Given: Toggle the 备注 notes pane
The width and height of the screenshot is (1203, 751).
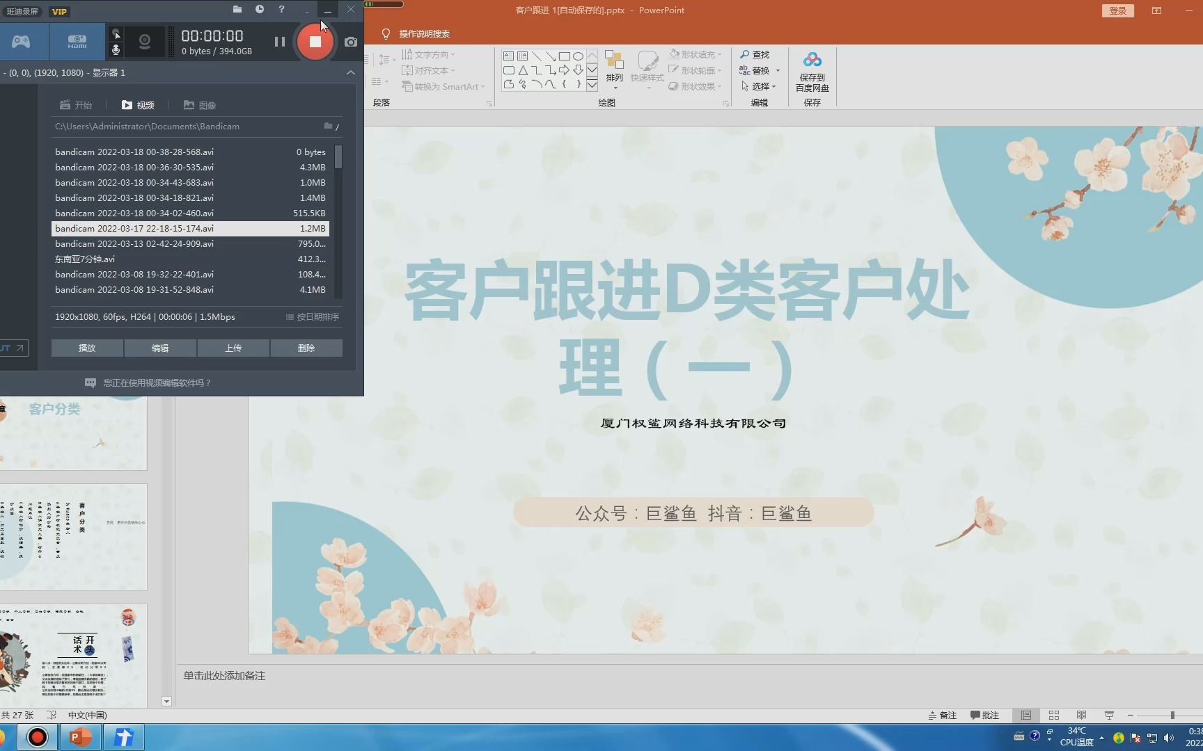Looking at the screenshot, I should [x=942, y=716].
